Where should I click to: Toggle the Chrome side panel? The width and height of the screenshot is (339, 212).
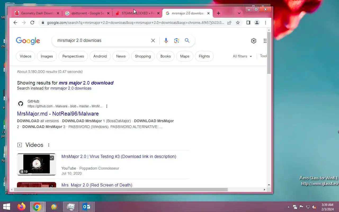point(248,23)
